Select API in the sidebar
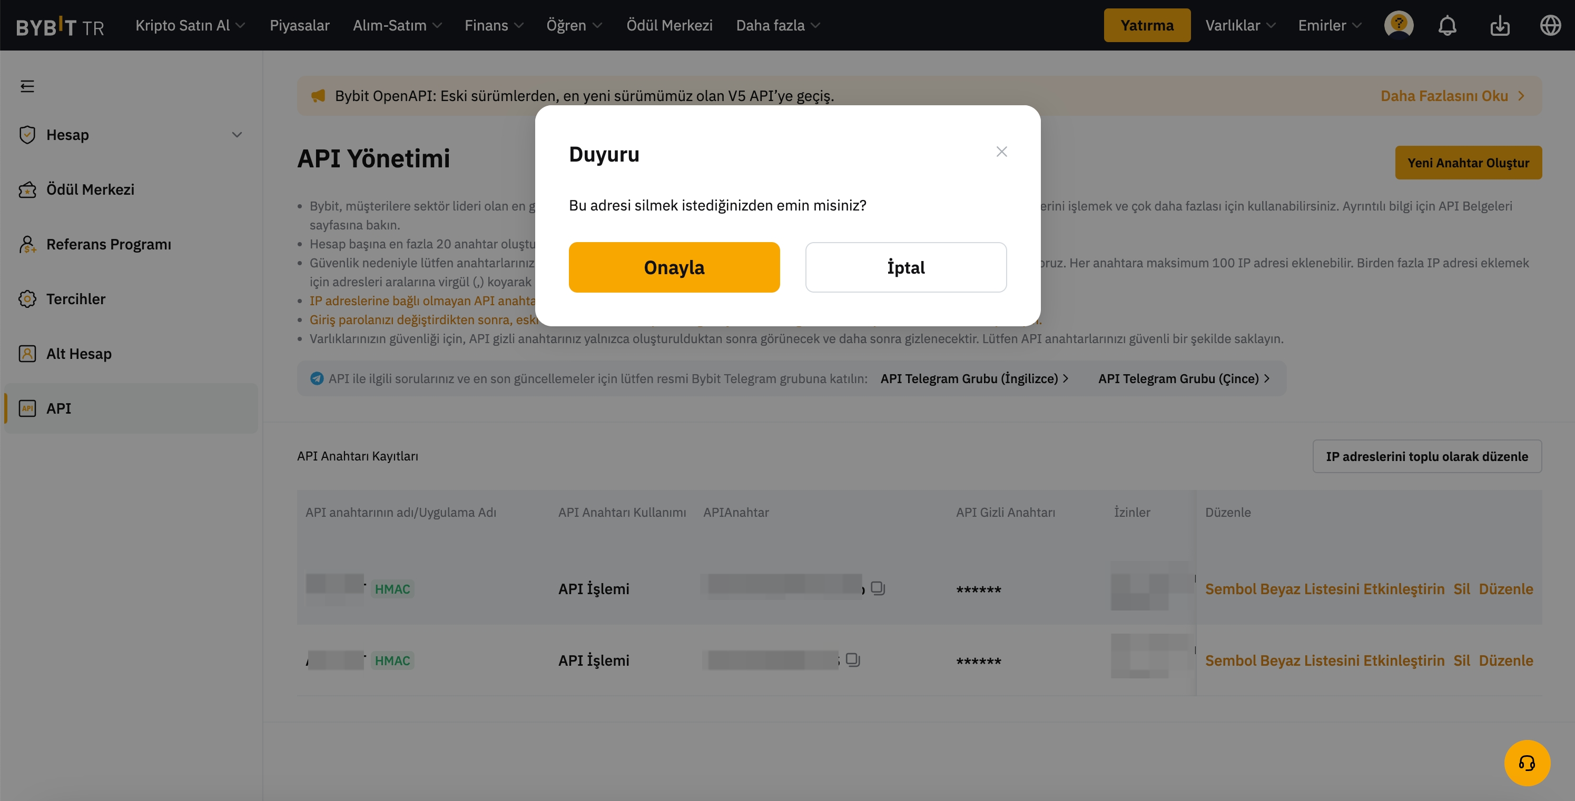This screenshot has width=1575, height=801. [58, 408]
